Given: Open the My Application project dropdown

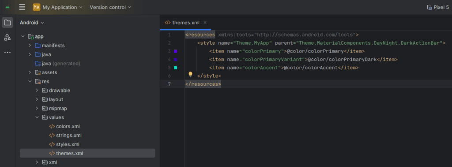Looking at the screenshot, I should pos(62,7).
